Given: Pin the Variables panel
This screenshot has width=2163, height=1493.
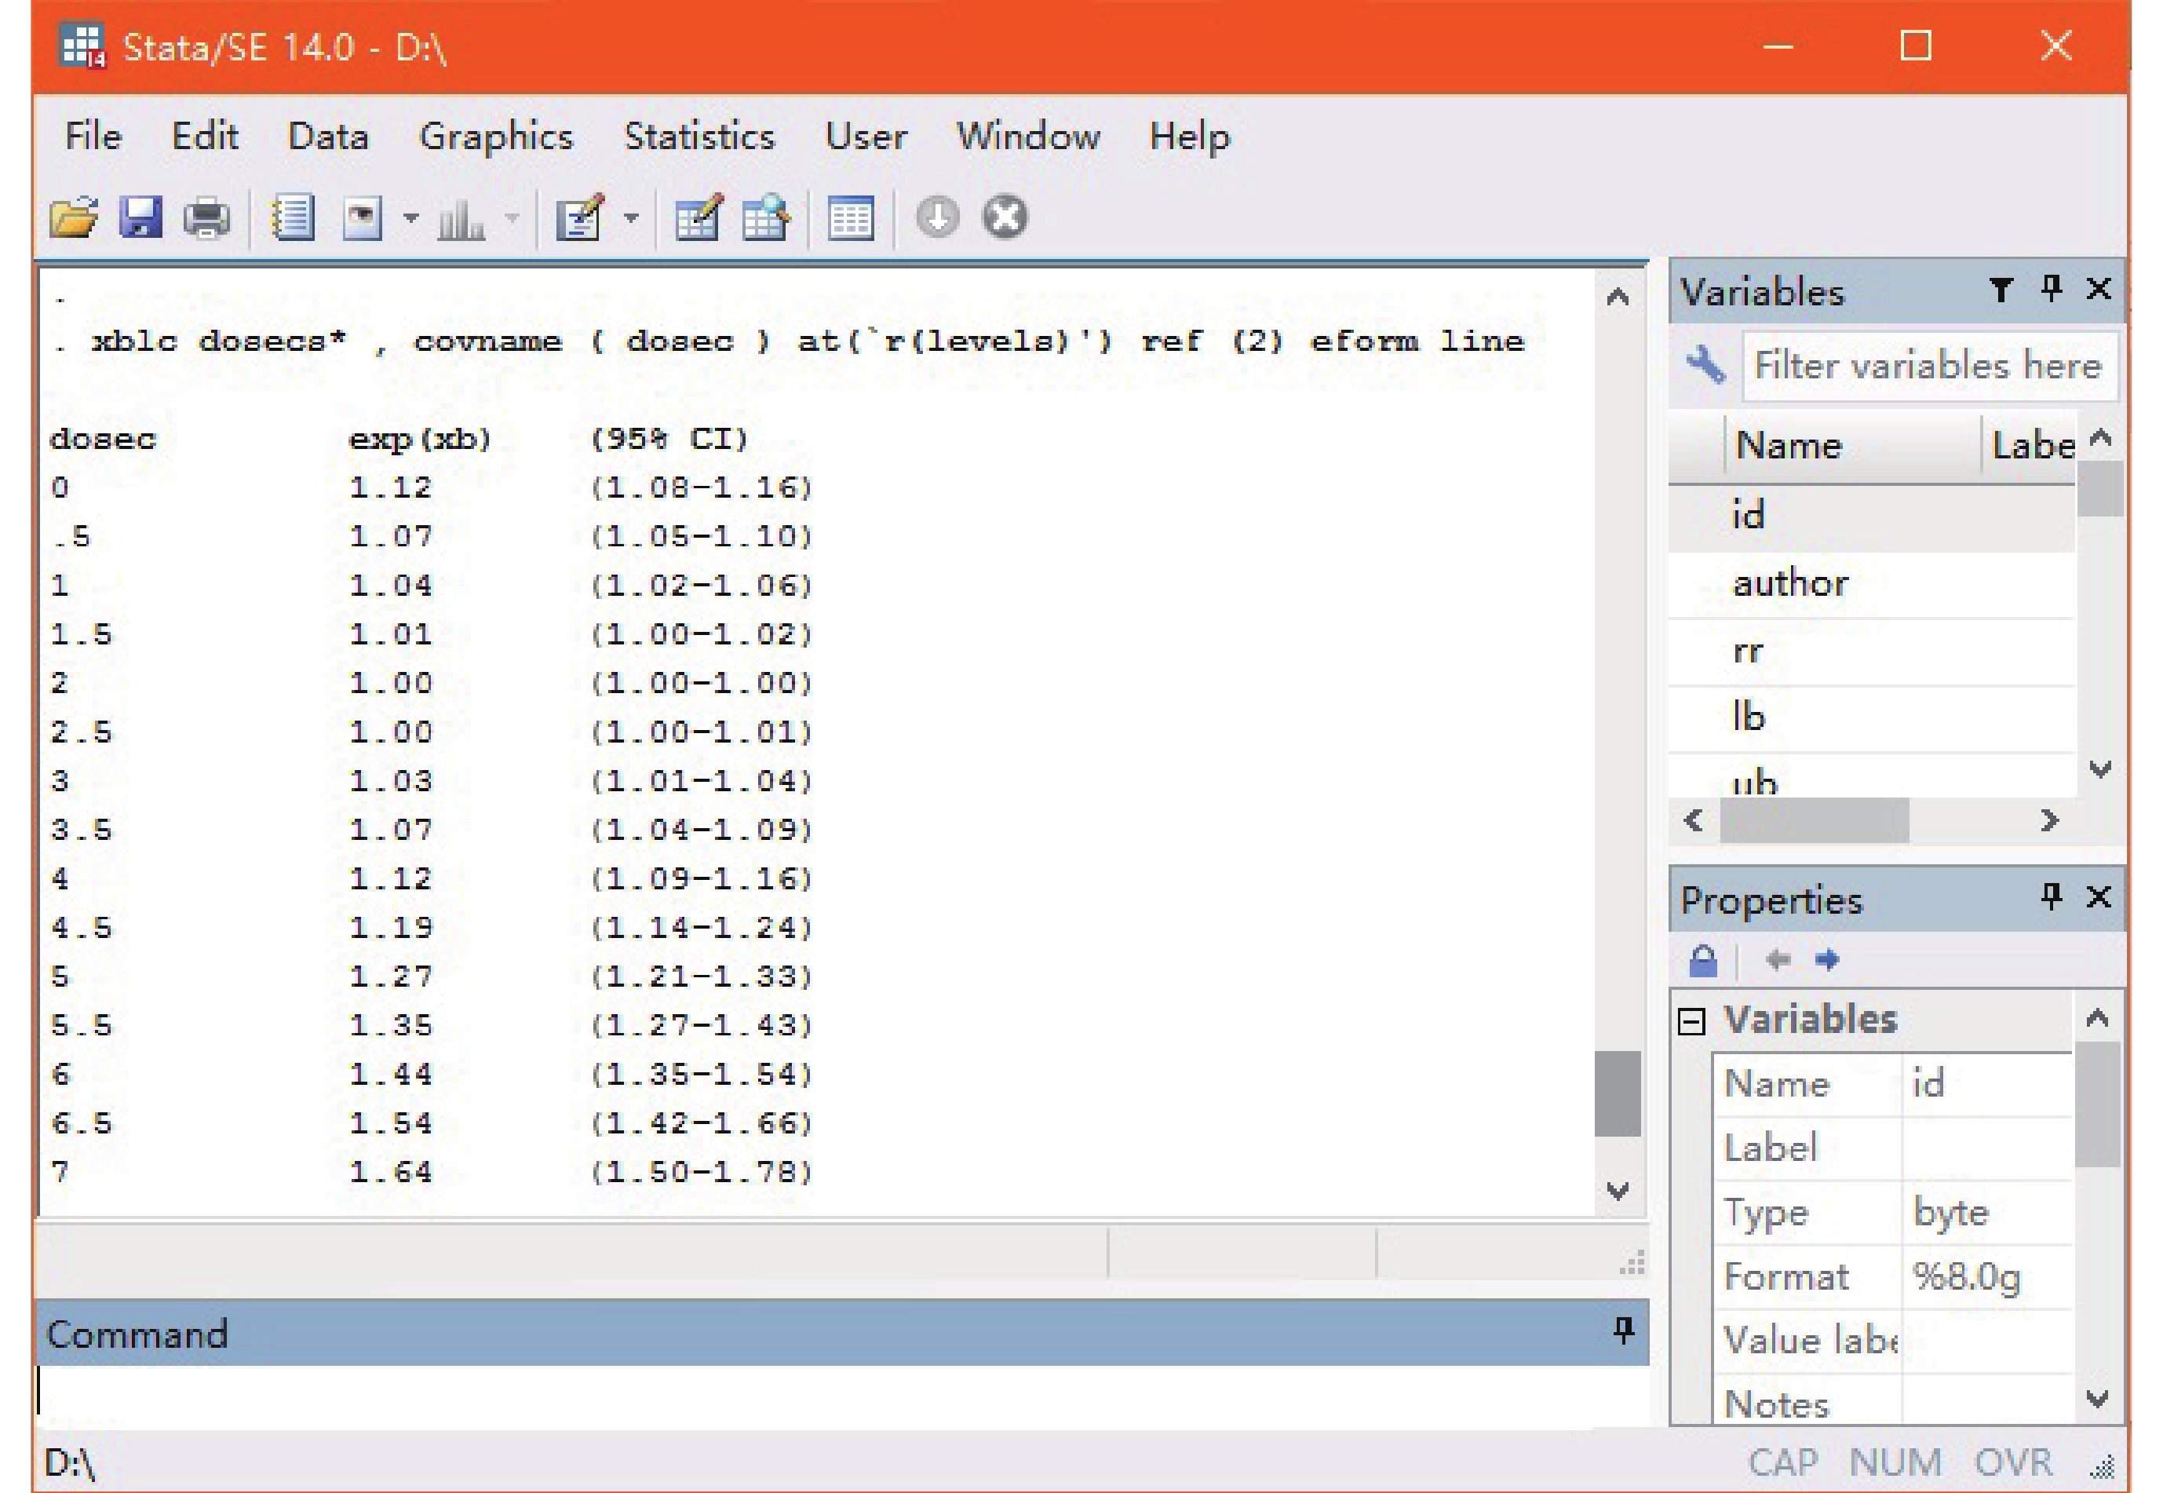Looking at the screenshot, I should (2052, 289).
